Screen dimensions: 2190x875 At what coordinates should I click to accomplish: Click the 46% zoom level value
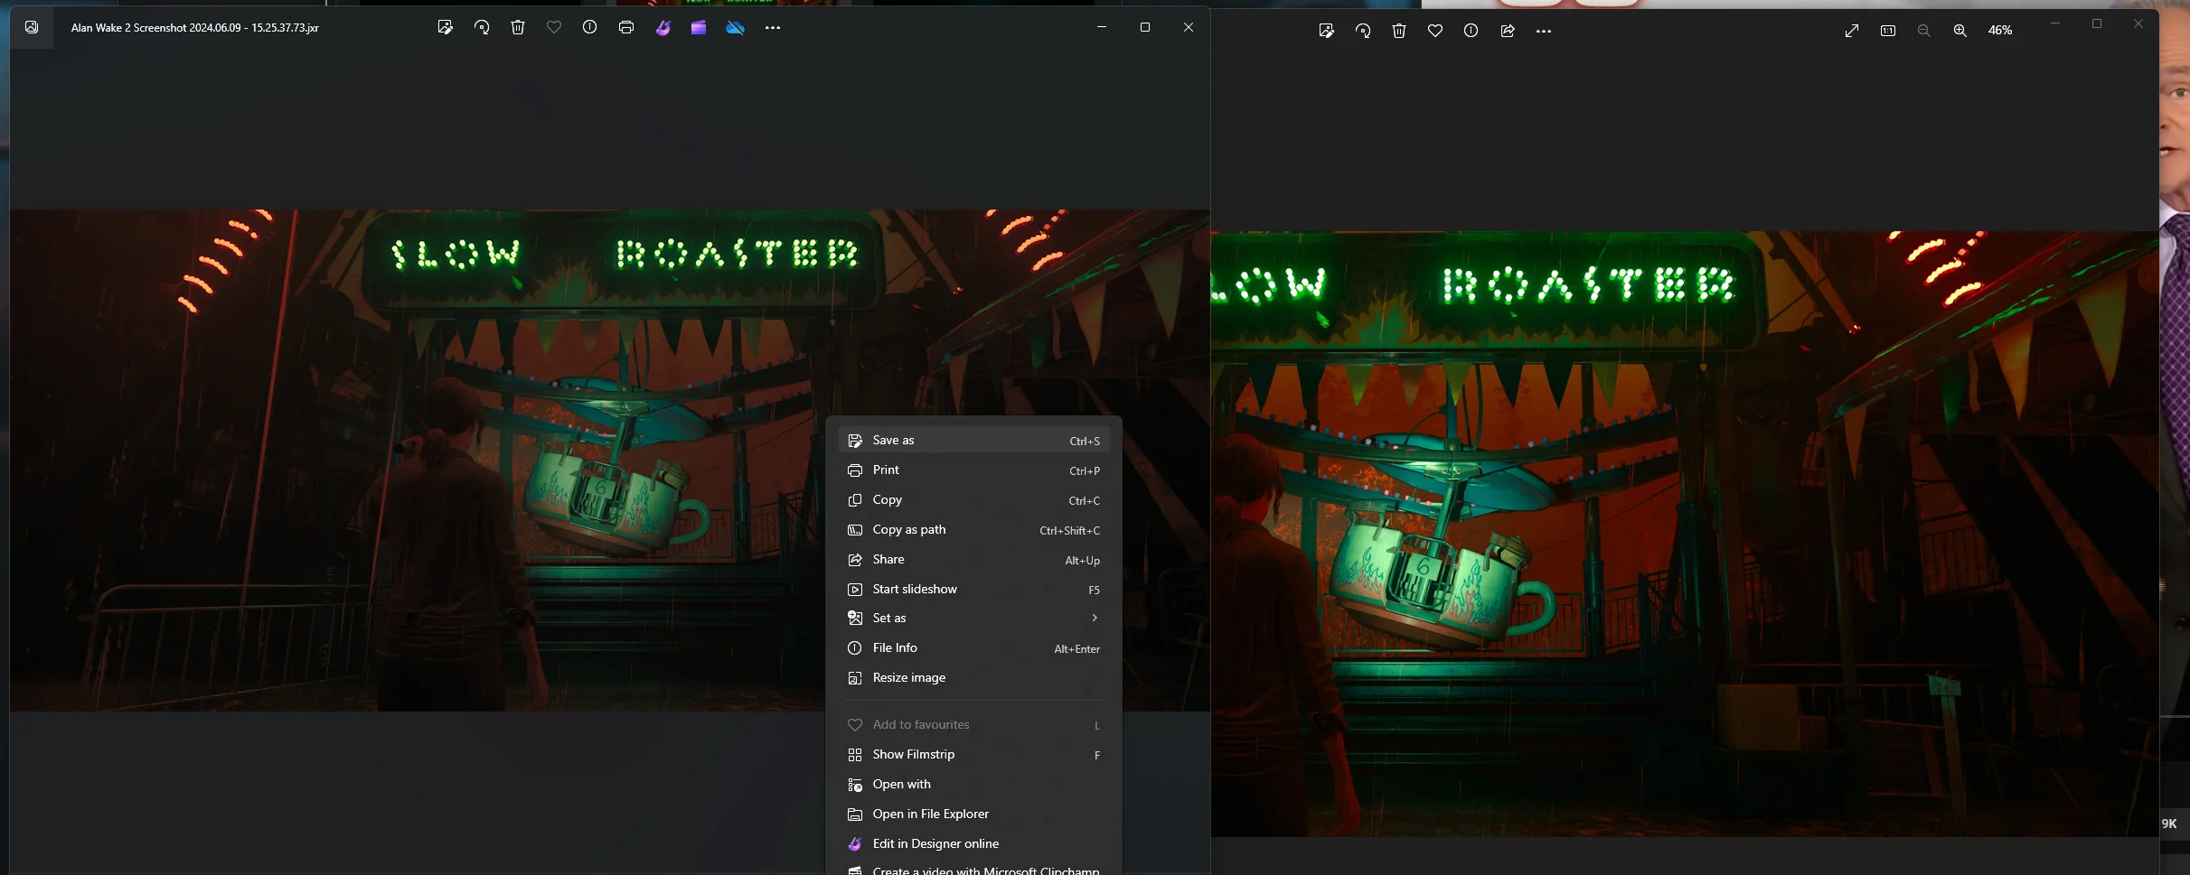tap(2000, 31)
